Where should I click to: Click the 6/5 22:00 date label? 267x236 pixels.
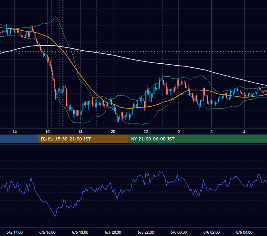[146, 232]
